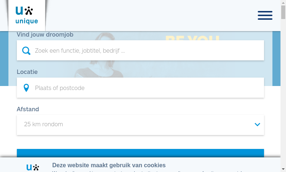Screen dimensions: 286x172
Task: Open the hamburger navigation menu
Action: [x=265, y=15]
